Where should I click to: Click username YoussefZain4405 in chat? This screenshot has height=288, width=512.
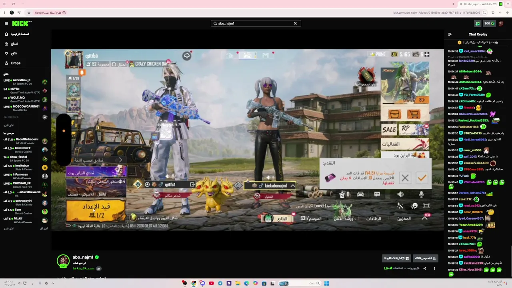[476, 163]
